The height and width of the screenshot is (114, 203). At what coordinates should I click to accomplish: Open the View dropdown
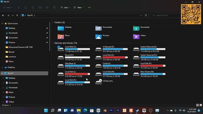pos(78,8)
